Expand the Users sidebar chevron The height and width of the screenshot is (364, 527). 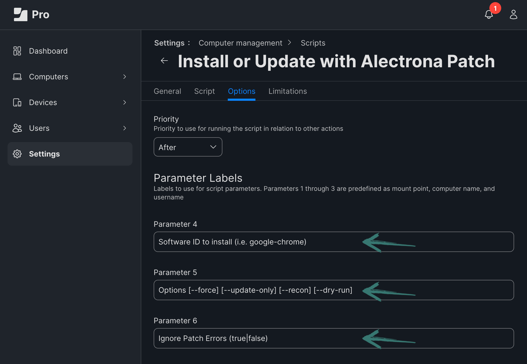coord(124,128)
